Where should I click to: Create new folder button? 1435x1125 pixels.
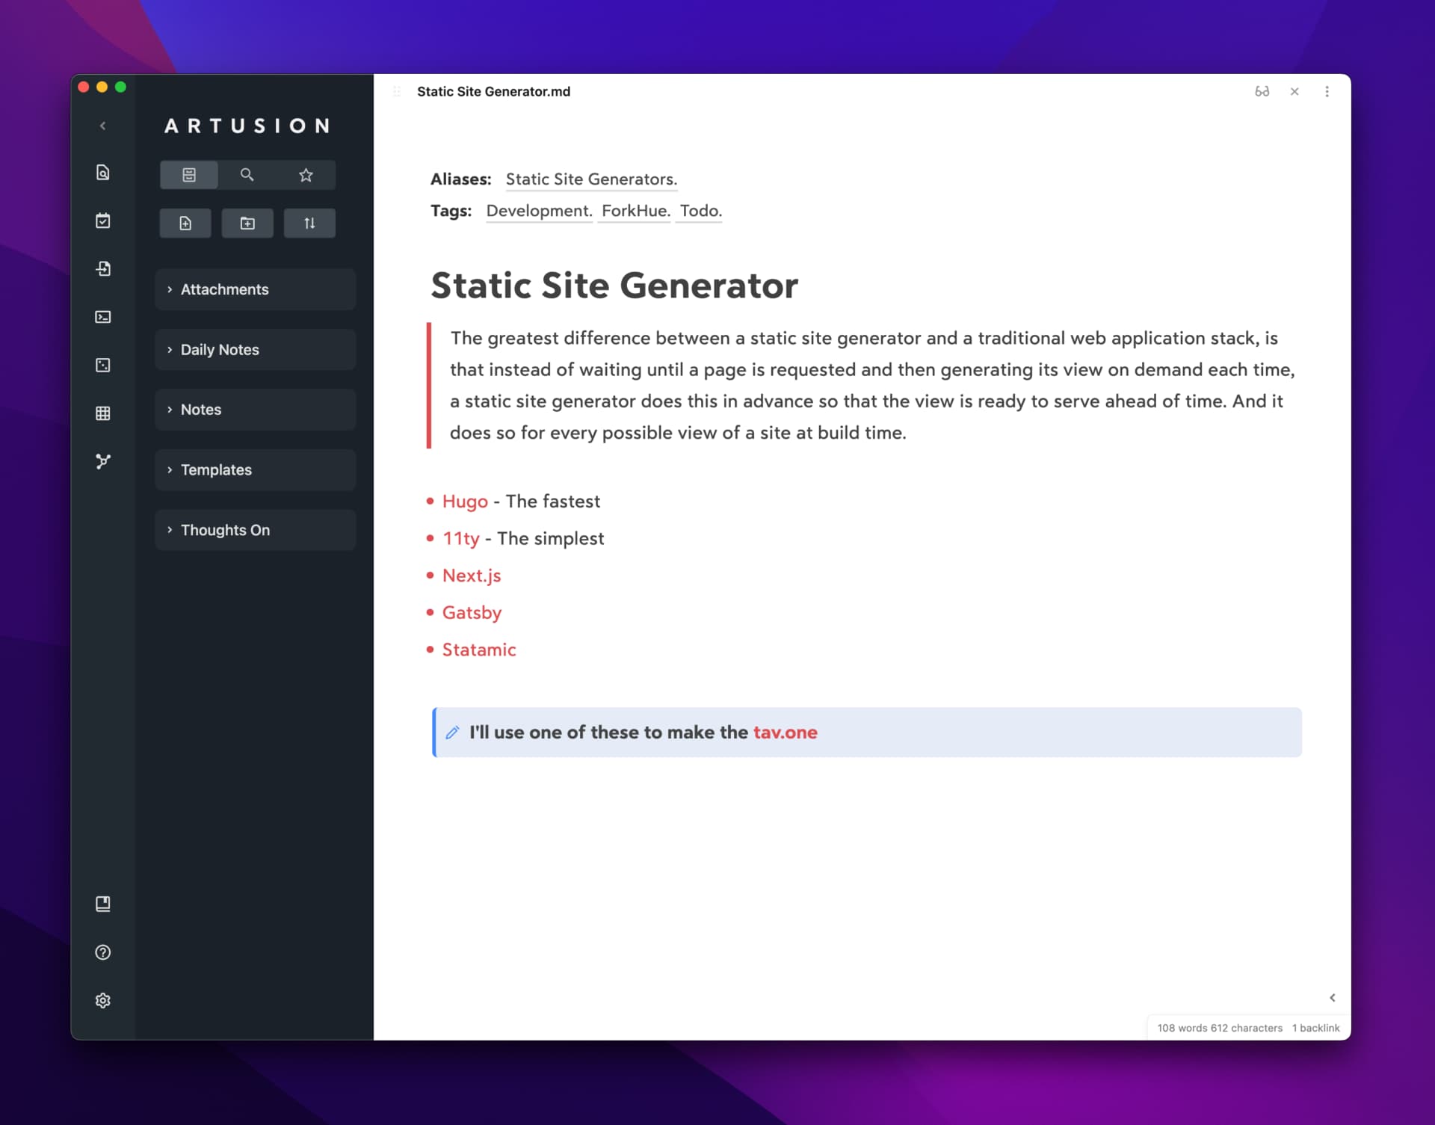[x=247, y=223]
